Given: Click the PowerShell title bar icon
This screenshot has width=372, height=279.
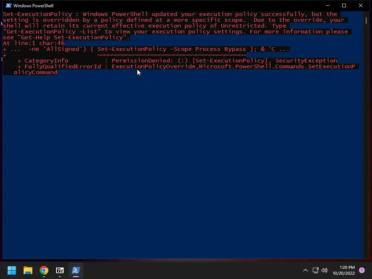Looking at the screenshot, I should [x=9, y=5].
